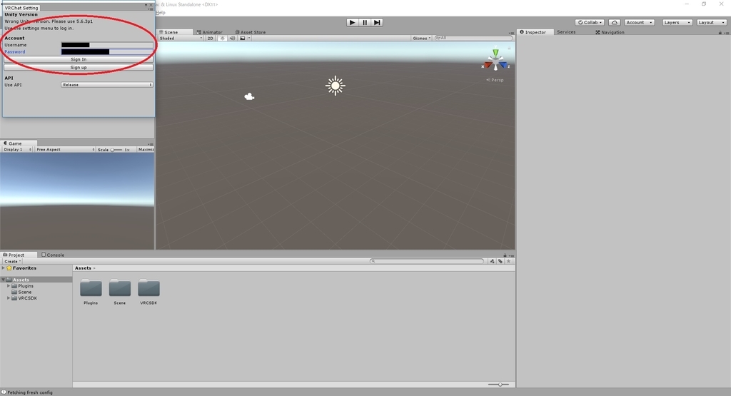Click the save search star icon
The image size is (731, 396).
(508, 261)
